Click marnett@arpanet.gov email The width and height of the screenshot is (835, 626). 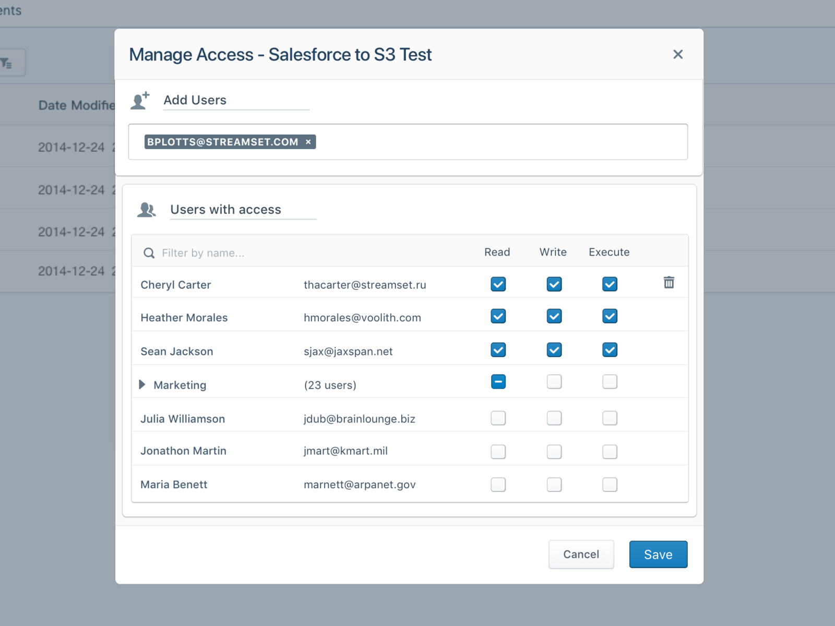(x=360, y=485)
